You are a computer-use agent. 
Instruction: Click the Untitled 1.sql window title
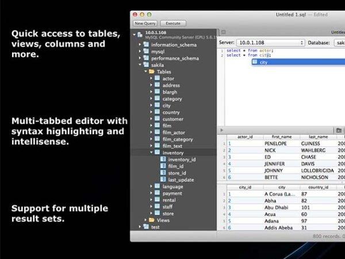291,15
